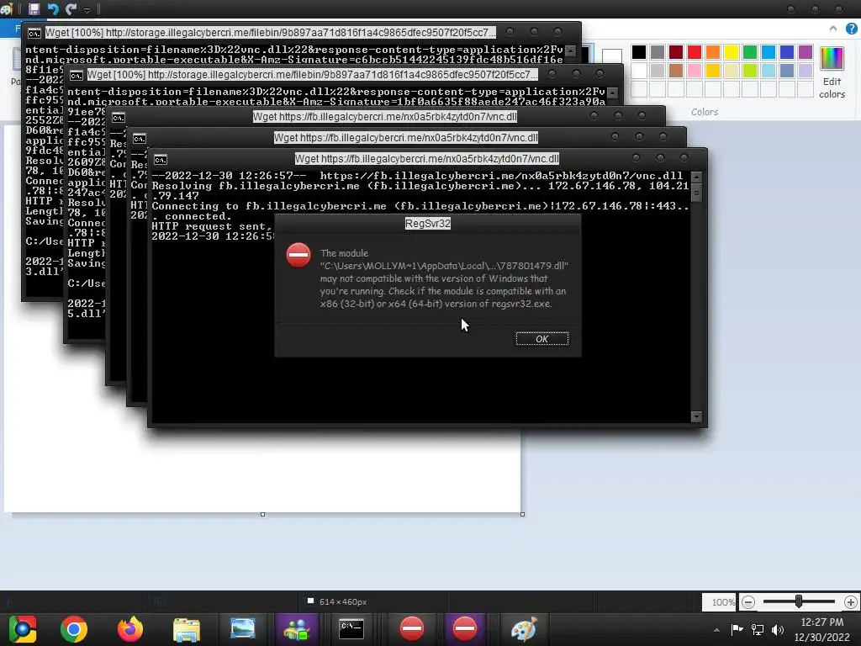This screenshot has height=646, width=861.
Task: Open Action Center flag icon in tray
Action: coord(737,629)
